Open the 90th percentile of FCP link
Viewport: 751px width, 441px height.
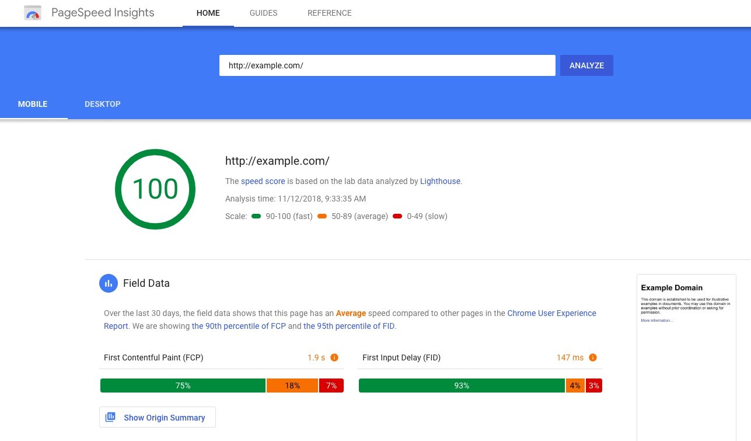(239, 326)
